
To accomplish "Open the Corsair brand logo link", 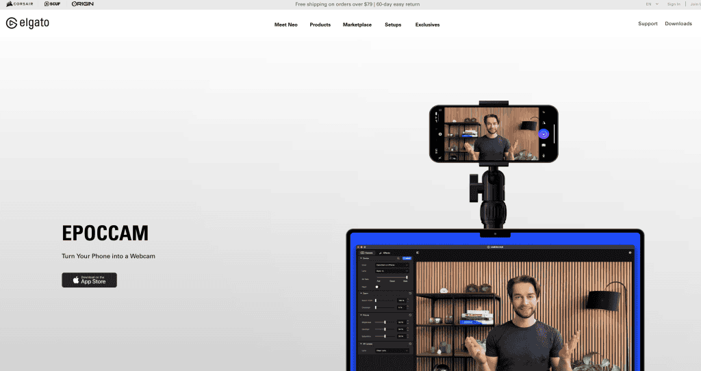I will click(20, 4).
